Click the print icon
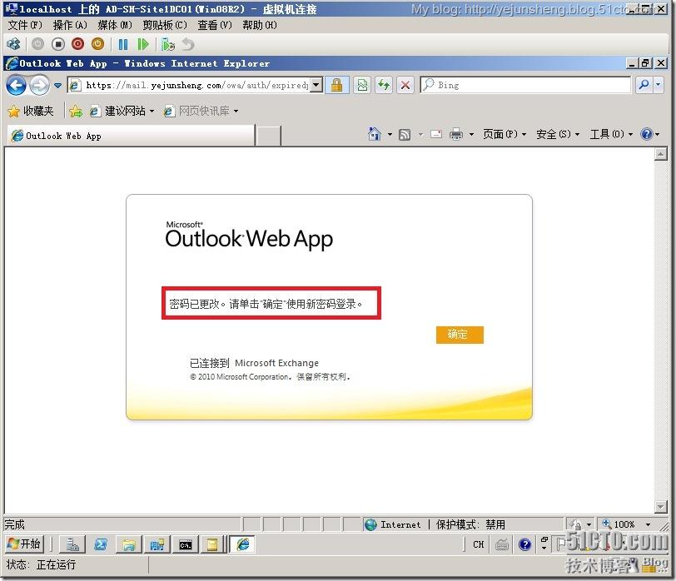 point(456,135)
